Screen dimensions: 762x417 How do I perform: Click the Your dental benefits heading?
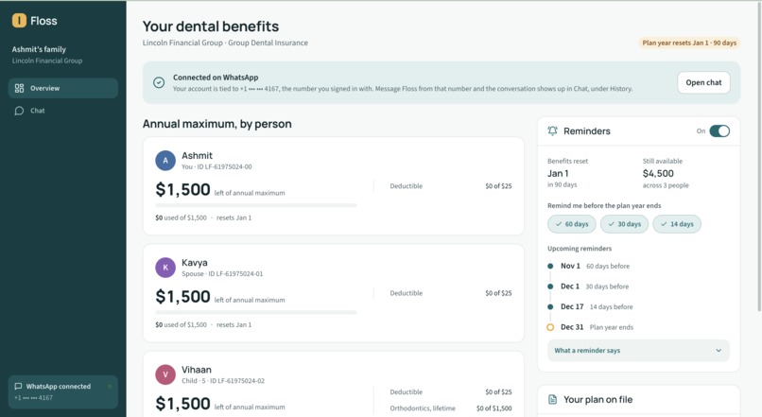[211, 26]
